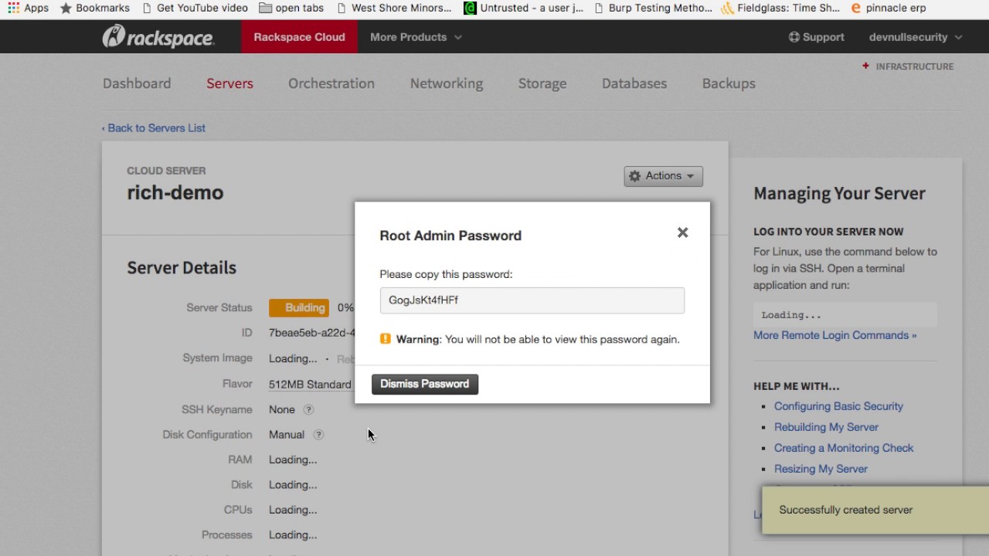The height and width of the screenshot is (556, 989).
Task: Open Creating a Monitoring Check link
Action: point(844,448)
